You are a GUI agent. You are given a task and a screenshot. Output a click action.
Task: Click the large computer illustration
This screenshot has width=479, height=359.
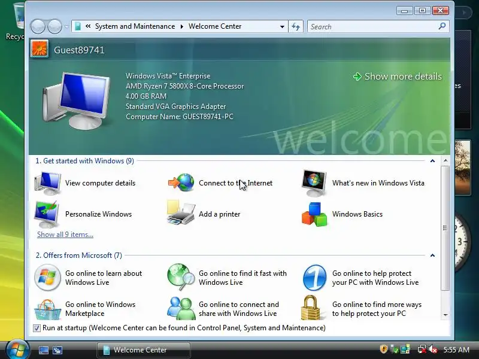point(77,101)
